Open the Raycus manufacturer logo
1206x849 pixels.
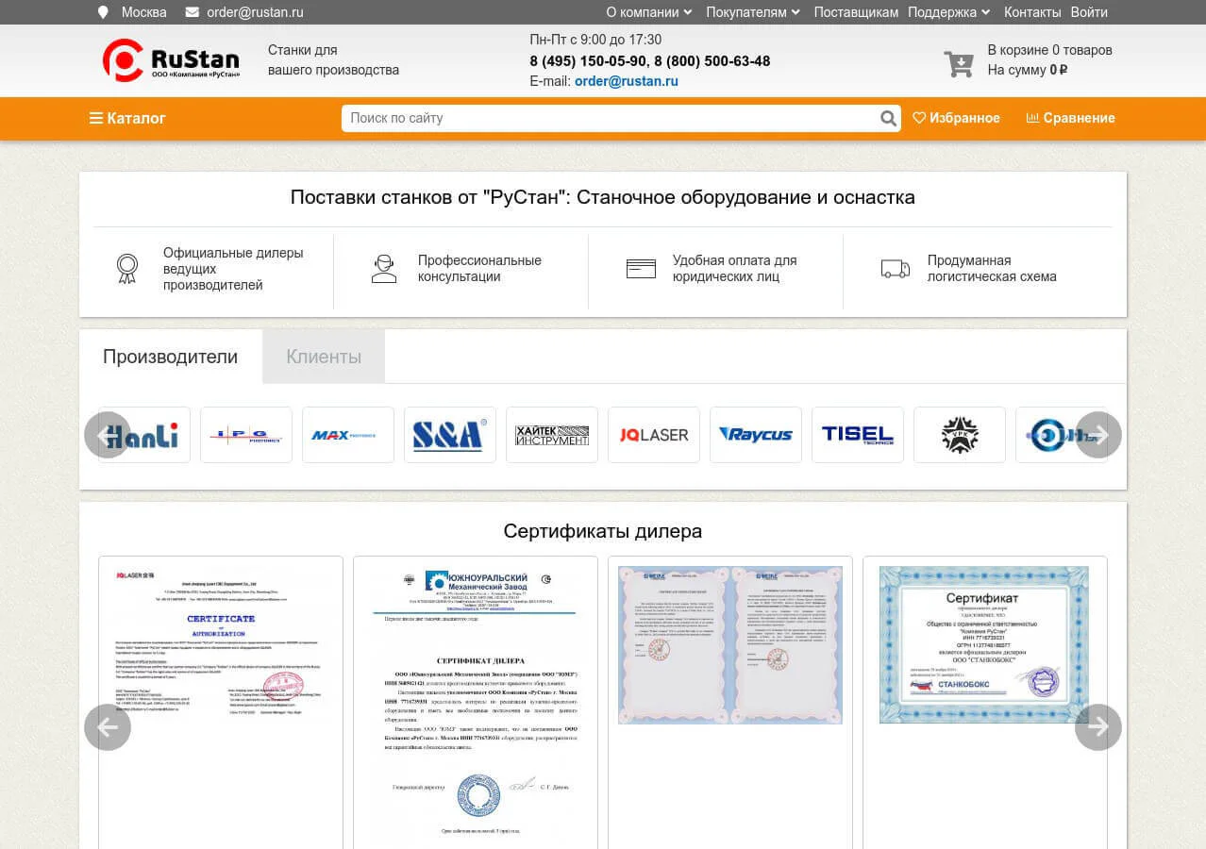pyautogui.click(x=756, y=435)
